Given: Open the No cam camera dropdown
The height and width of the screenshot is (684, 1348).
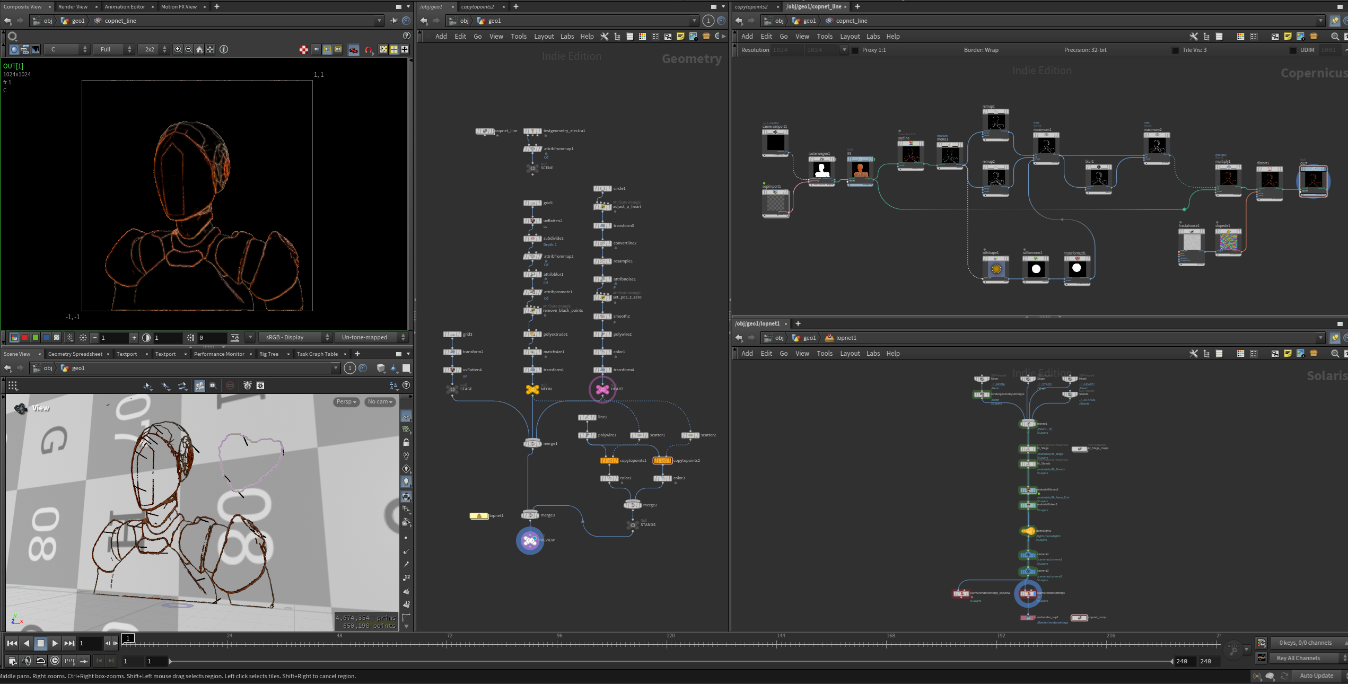Looking at the screenshot, I should click(380, 402).
